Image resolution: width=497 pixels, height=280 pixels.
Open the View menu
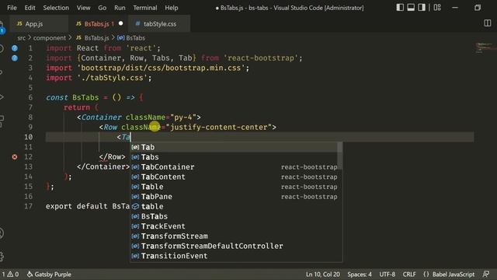(x=83, y=8)
